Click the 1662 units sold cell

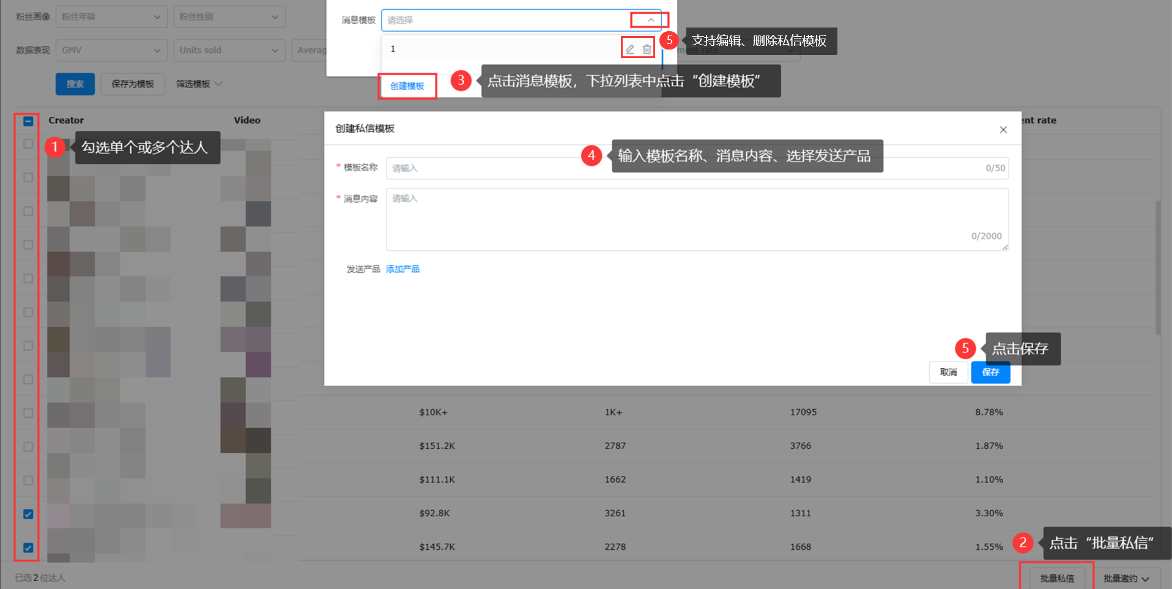pyautogui.click(x=615, y=480)
